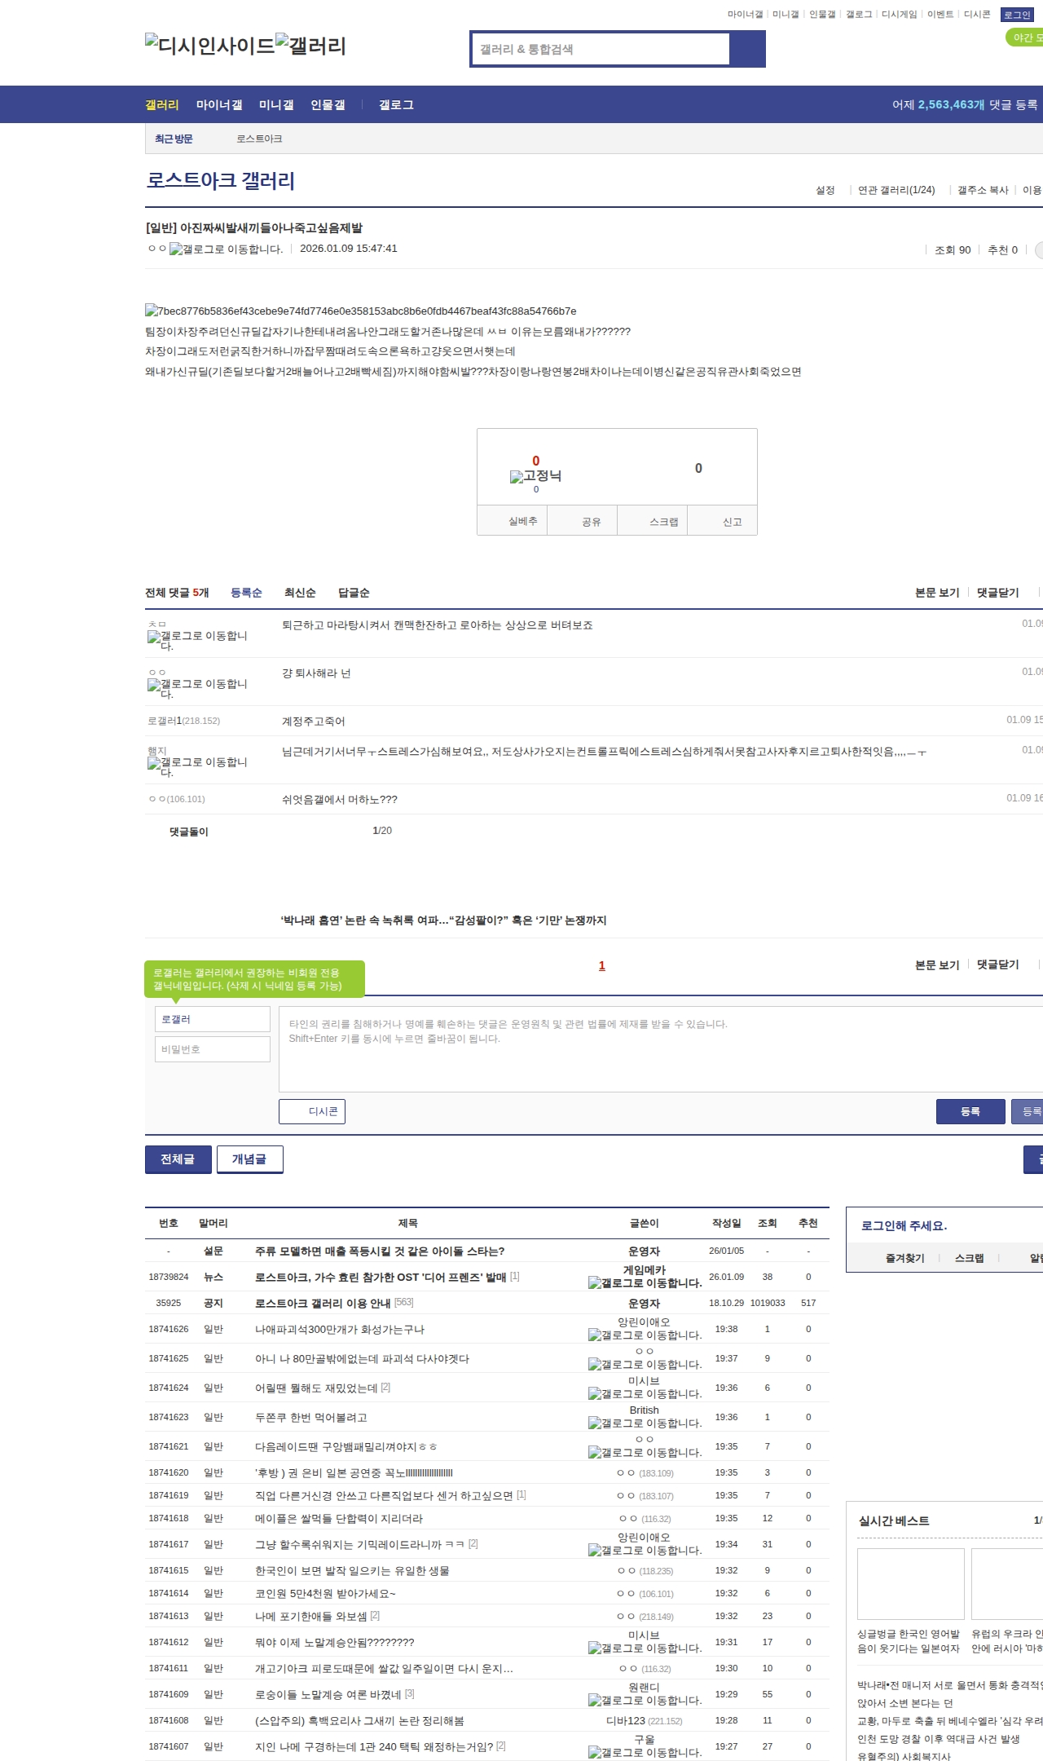This screenshot has height=1761, width=1043.
Task: Click the 신고 report button
Action: pos(732,522)
